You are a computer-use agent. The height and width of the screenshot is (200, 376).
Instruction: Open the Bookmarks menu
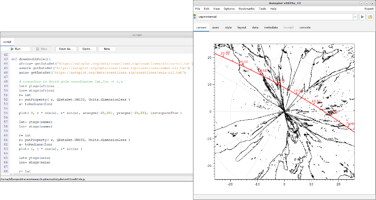pyautogui.click(x=247, y=9)
